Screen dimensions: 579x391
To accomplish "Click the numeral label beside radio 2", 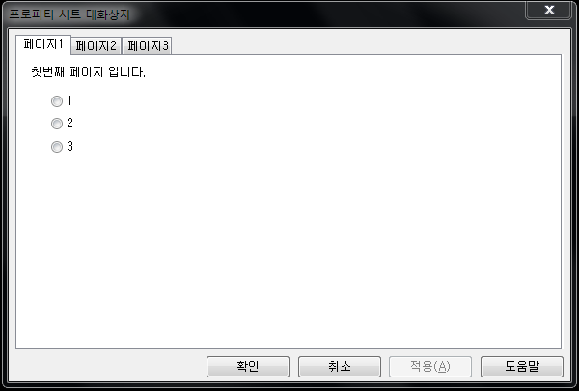I will (x=69, y=123).
